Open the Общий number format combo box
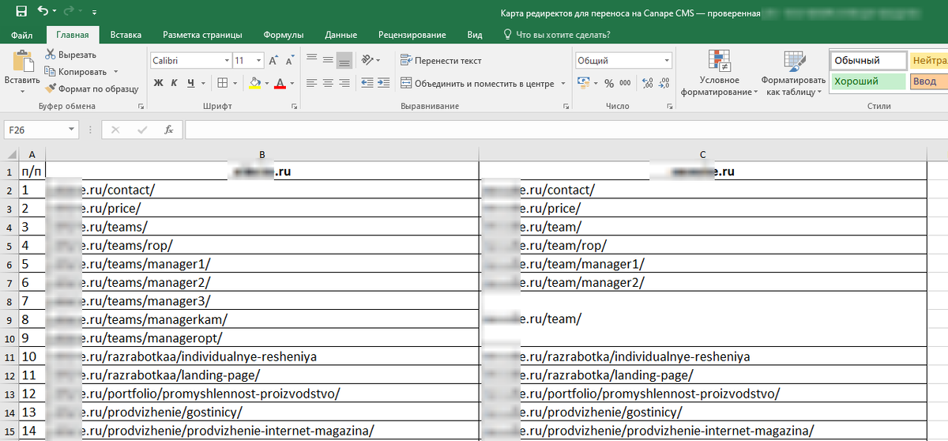Image resolution: width=948 pixels, height=441 pixels. [x=623, y=61]
